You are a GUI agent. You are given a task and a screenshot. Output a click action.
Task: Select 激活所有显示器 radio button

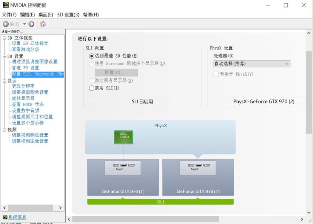point(92,81)
